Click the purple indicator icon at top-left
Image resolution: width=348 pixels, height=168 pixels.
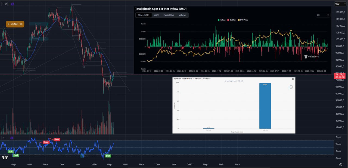pyautogui.click(x=13, y=4)
